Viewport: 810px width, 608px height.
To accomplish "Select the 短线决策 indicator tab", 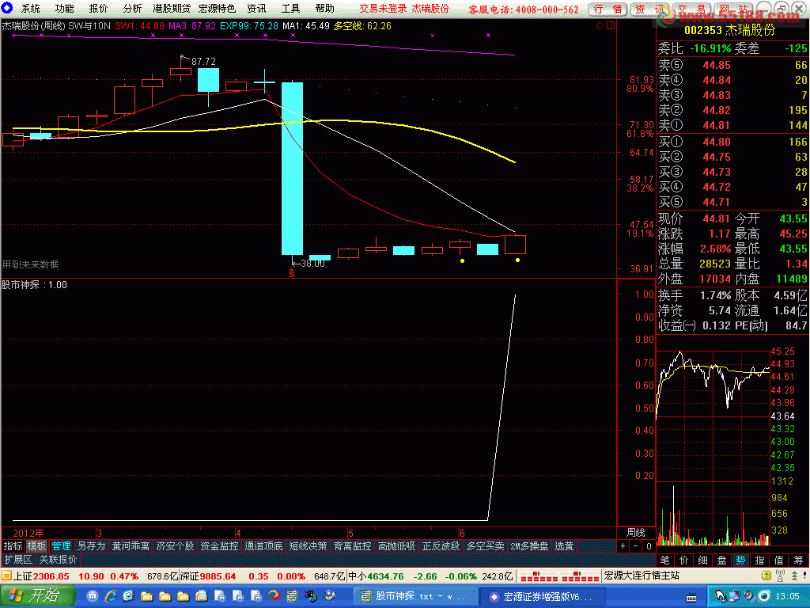I will tap(308, 546).
